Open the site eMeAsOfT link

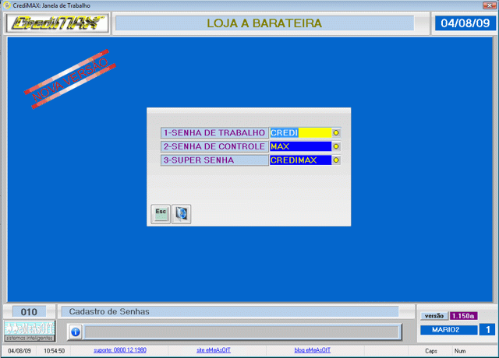(212, 351)
